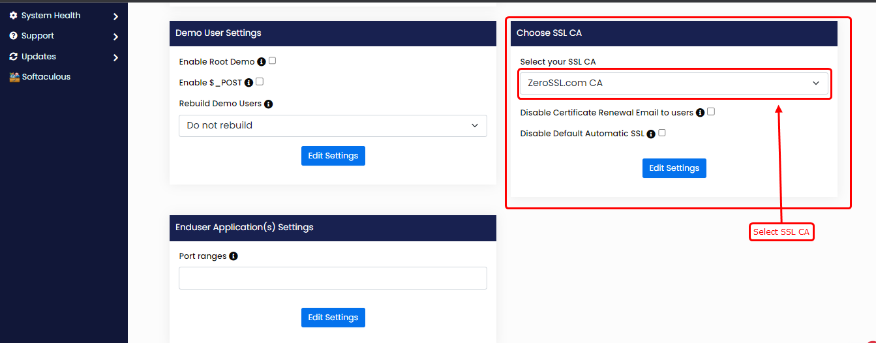Open the Select your SSL CA dropdown
The image size is (876, 343).
point(674,83)
